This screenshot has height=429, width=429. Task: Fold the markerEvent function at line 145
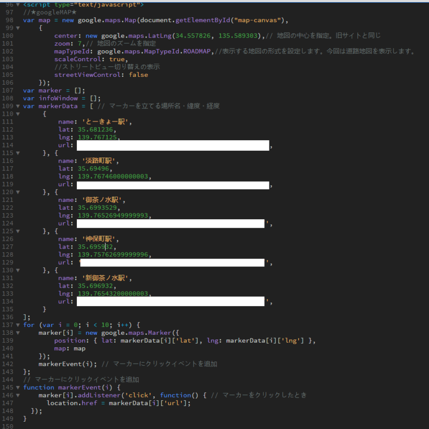(x=18, y=388)
